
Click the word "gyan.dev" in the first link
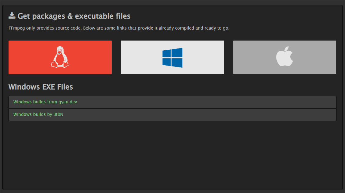click(x=68, y=102)
